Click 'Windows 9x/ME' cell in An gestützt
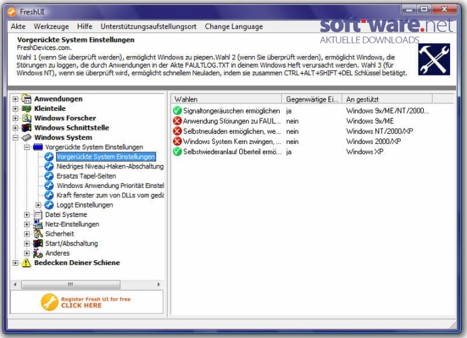The width and height of the screenshot is (467, 338). [370, 121]
